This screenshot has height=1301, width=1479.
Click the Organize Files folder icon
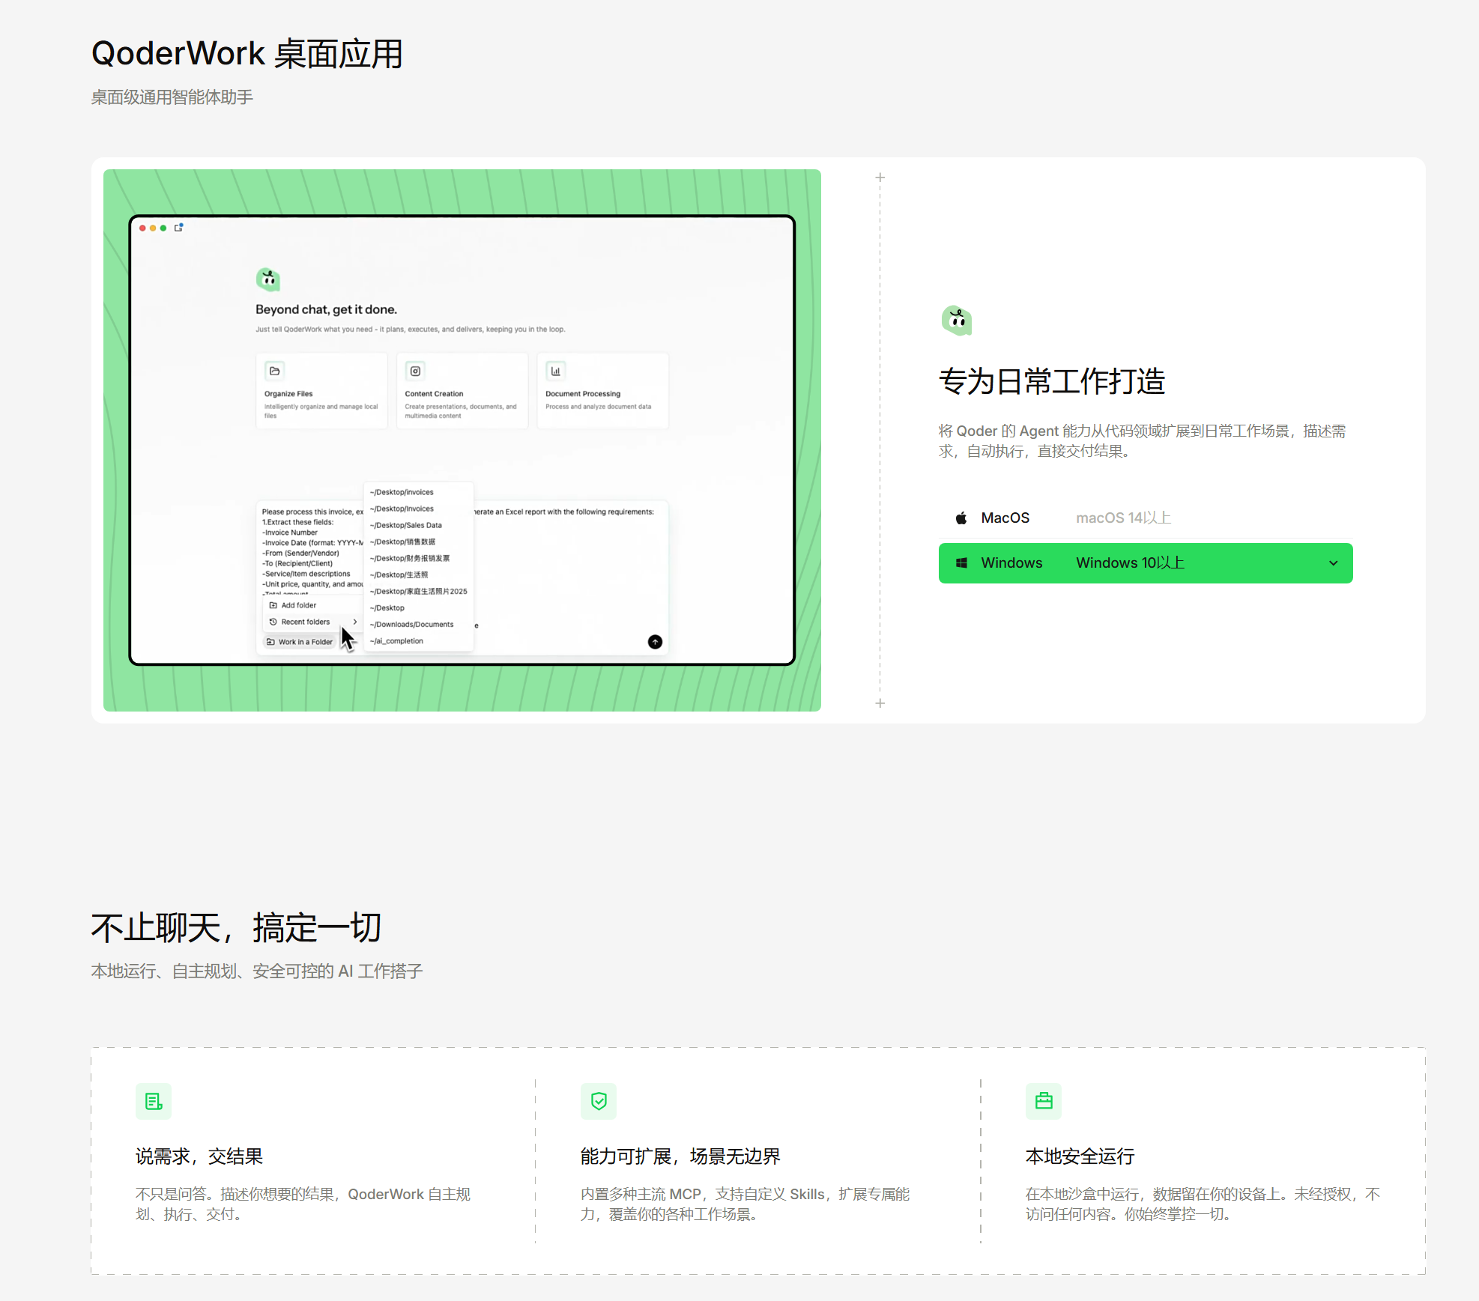tap(275, 371)
